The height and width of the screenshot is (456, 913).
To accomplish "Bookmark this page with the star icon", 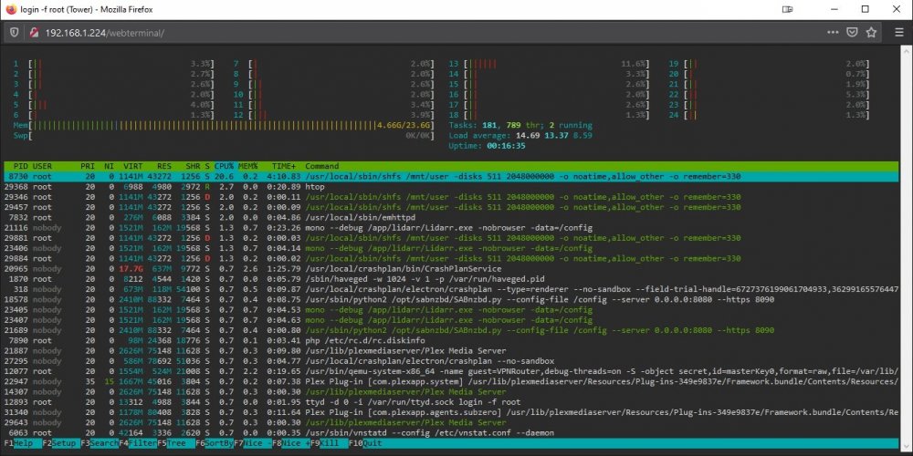I will (871, 33).
